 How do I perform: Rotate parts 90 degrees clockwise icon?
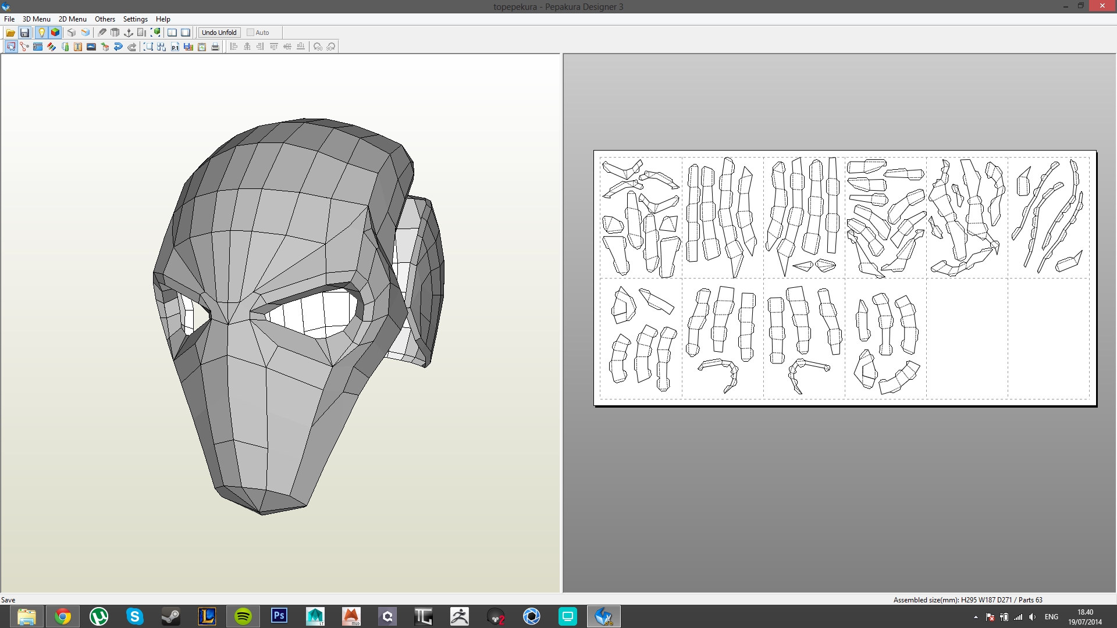(331, 47)
